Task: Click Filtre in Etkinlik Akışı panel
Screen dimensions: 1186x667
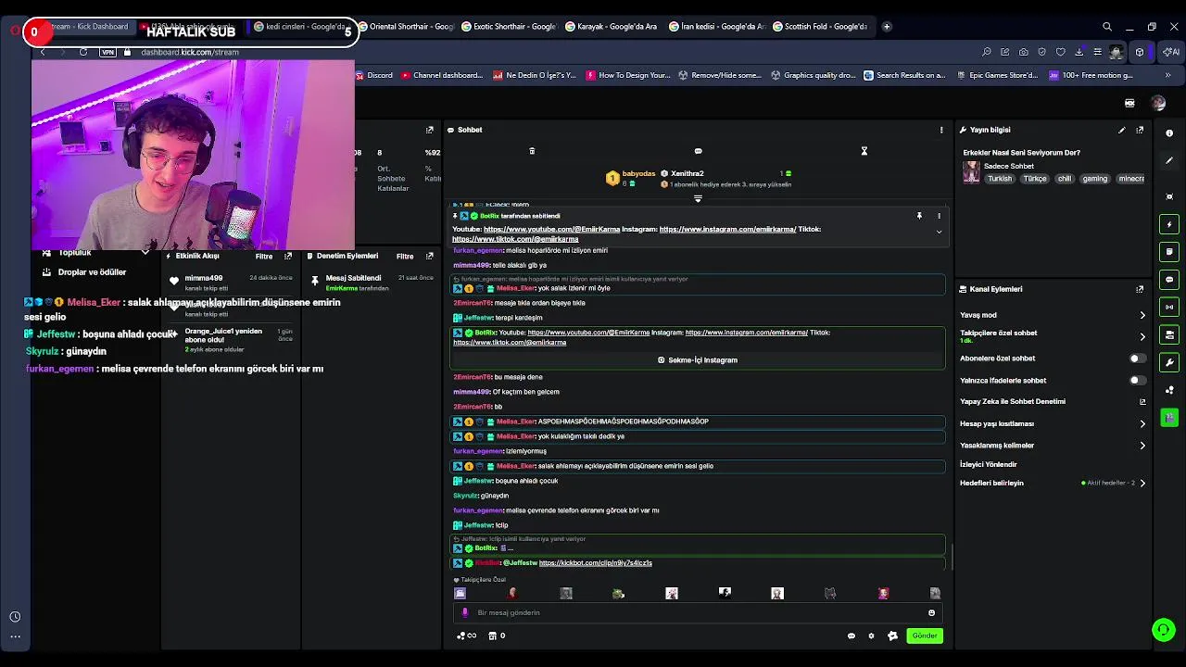Action: click(x=264, y=257)
